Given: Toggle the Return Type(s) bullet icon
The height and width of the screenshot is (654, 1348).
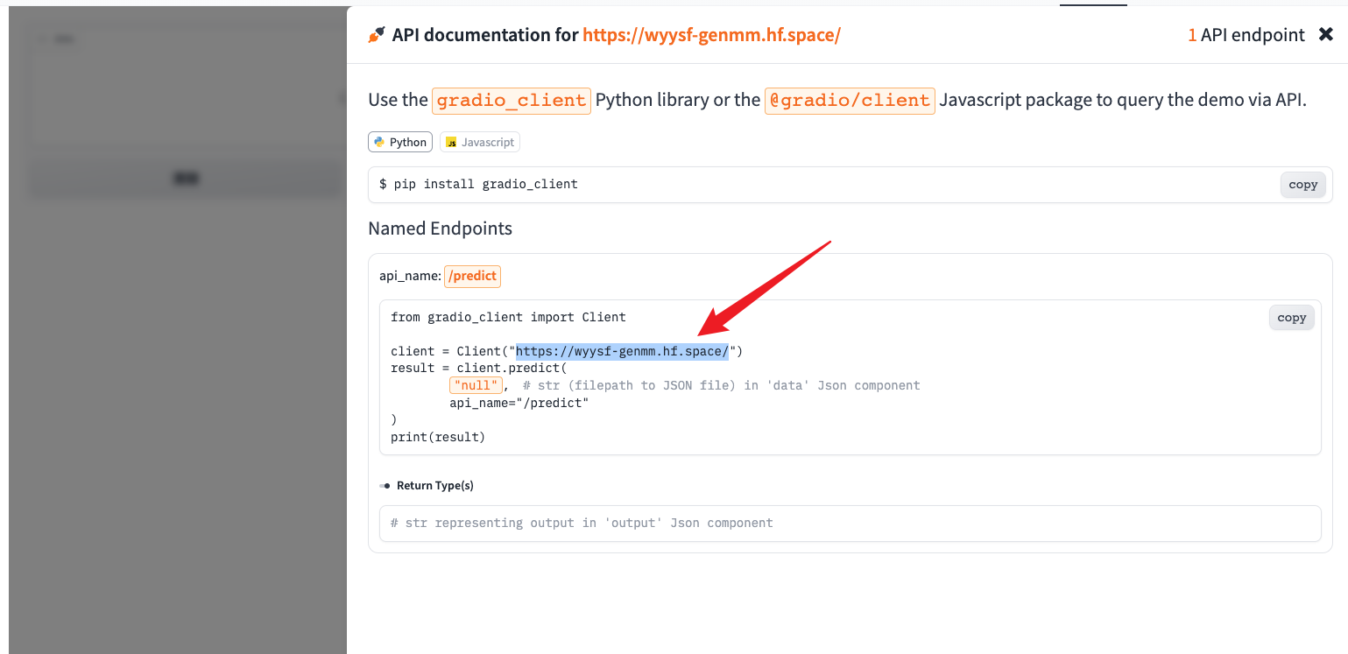Looking at the screenshot, I should click(385, 486).
